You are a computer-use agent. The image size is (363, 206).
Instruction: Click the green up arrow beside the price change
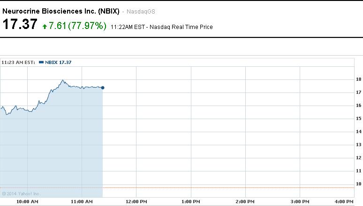coord(45,27)
